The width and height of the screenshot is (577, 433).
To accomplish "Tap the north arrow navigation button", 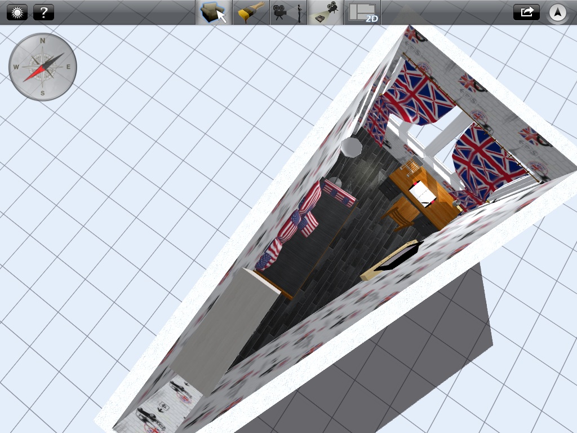I will (557, 12).
